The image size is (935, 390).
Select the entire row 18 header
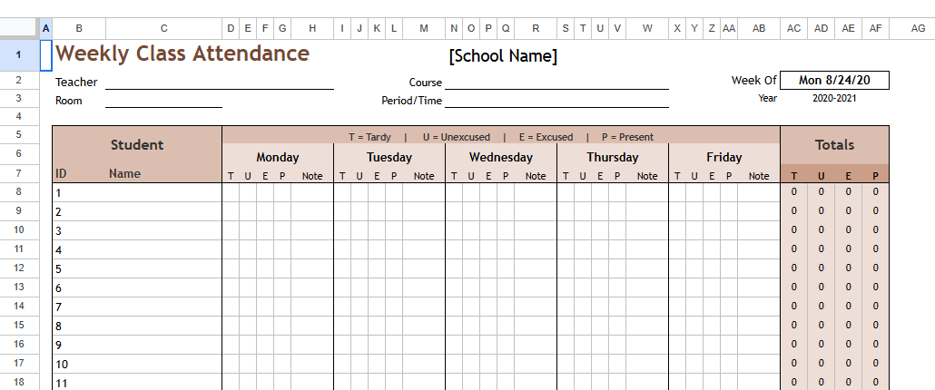click(x=19, y=383)
